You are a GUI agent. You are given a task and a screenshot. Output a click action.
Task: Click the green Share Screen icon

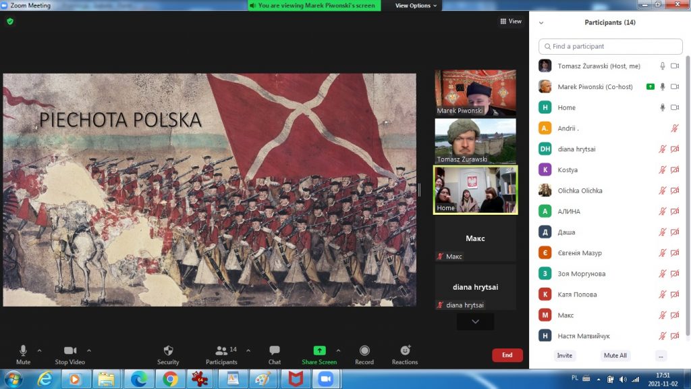(x=319, y=351)
